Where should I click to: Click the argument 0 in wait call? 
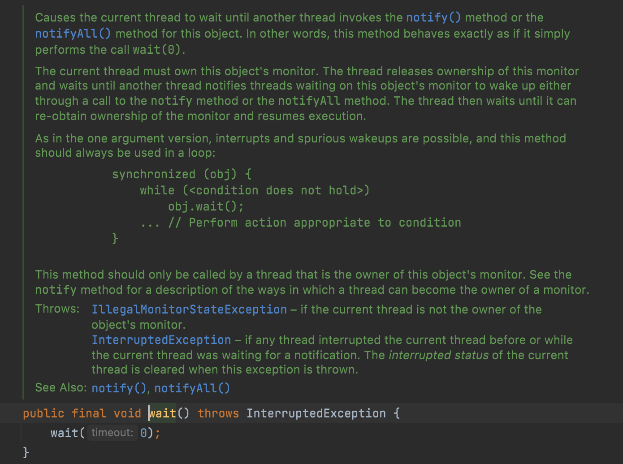143,433
